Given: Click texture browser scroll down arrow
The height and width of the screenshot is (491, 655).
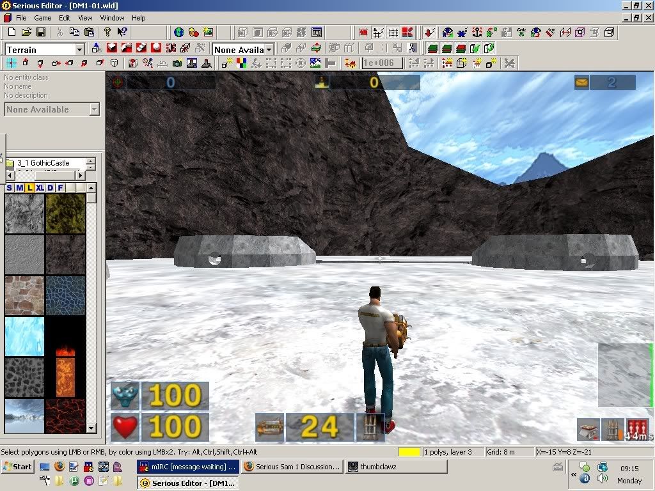Looking at the screenshot, I should click(x=91, y=428).
